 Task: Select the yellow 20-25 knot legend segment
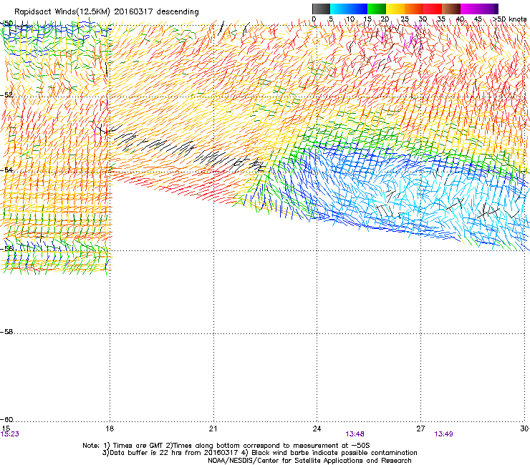(395, 9)
